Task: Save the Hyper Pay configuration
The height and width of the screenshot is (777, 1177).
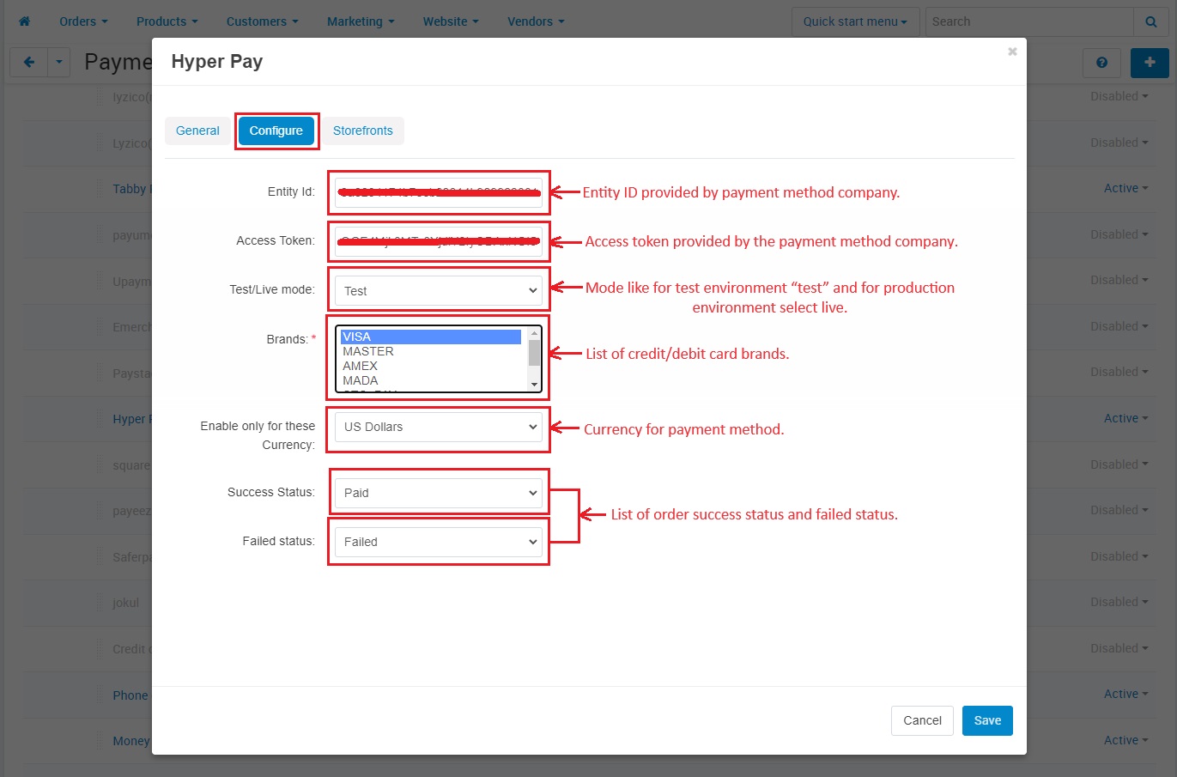Action: pos(987,720)
